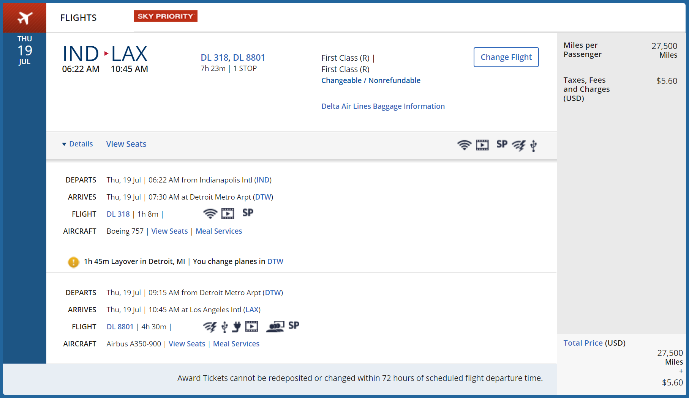The image size is (689, 398).
Task: Open the Changeable / Nonrefundable fare rules link
Action: click(371, 80)
